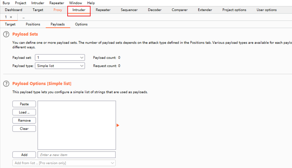Click the Payload Options [Simple list] heading
Viewport: 292px width, 168px height.
[42, 84]
